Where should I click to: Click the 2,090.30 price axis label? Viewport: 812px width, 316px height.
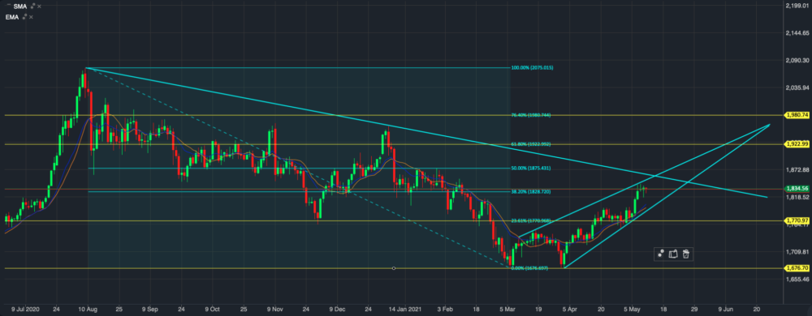click(797, 60)
